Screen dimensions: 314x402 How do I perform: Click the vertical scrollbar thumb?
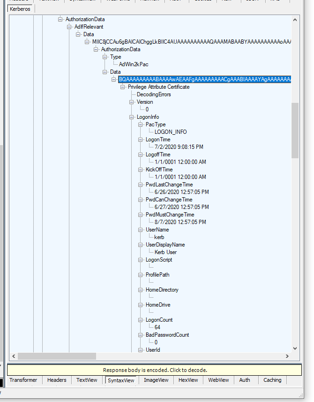pyautogui.click(x=295, y=130)
